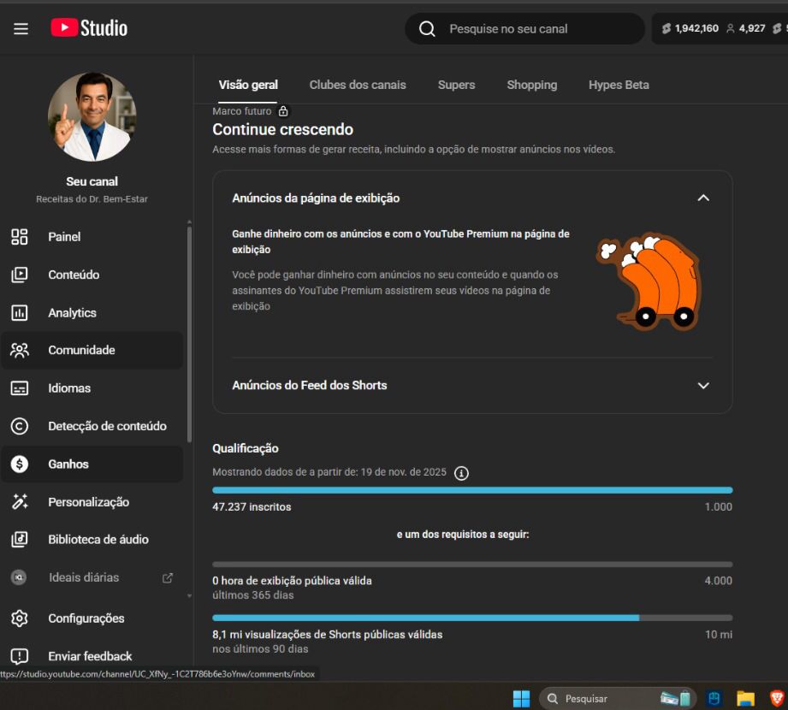
Task: Open Ideais diárias external link
Action: tap(168, 577)
